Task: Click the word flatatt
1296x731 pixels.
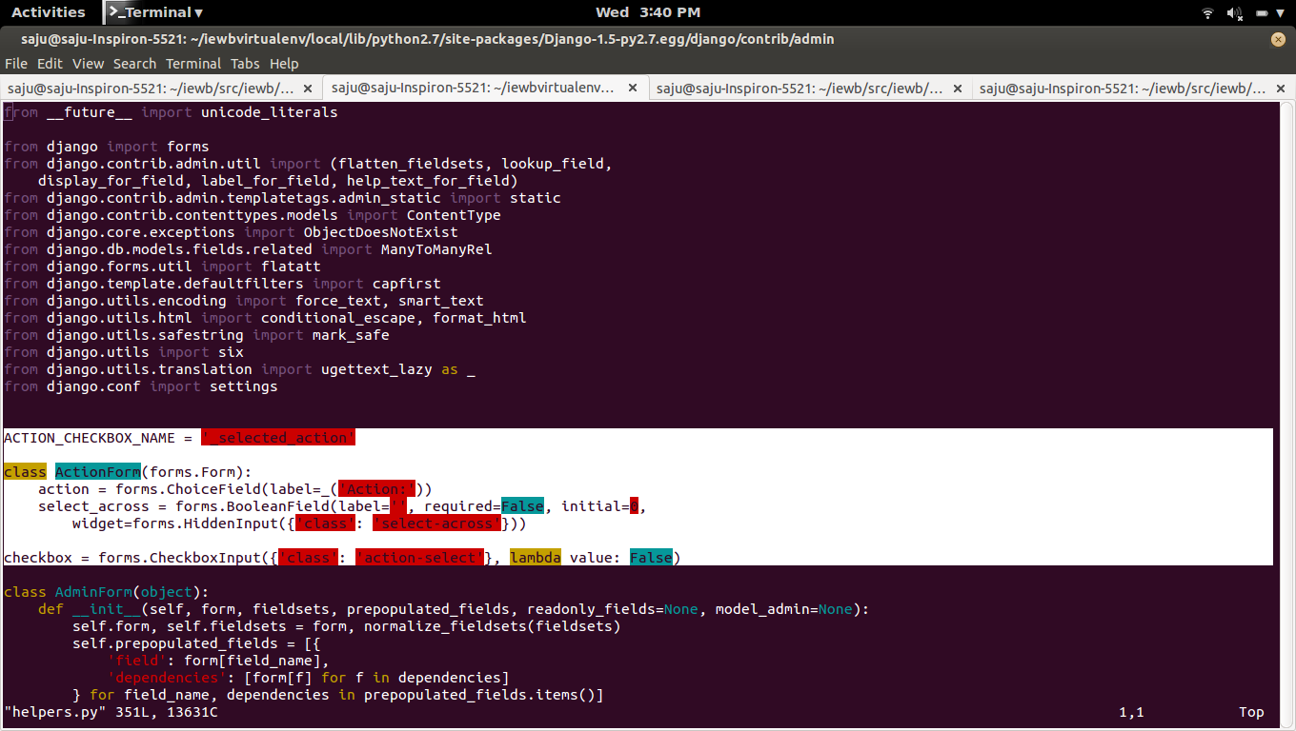Action: 291,267
